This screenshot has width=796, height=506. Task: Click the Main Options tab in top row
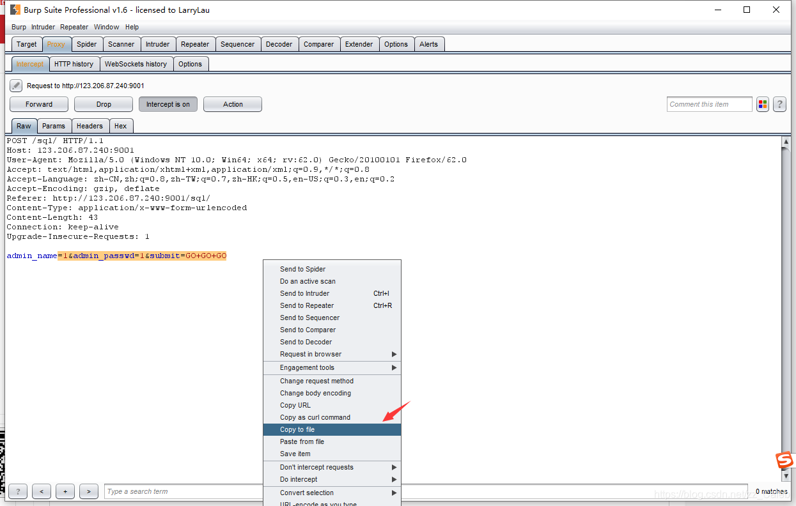tap(396, 44)
